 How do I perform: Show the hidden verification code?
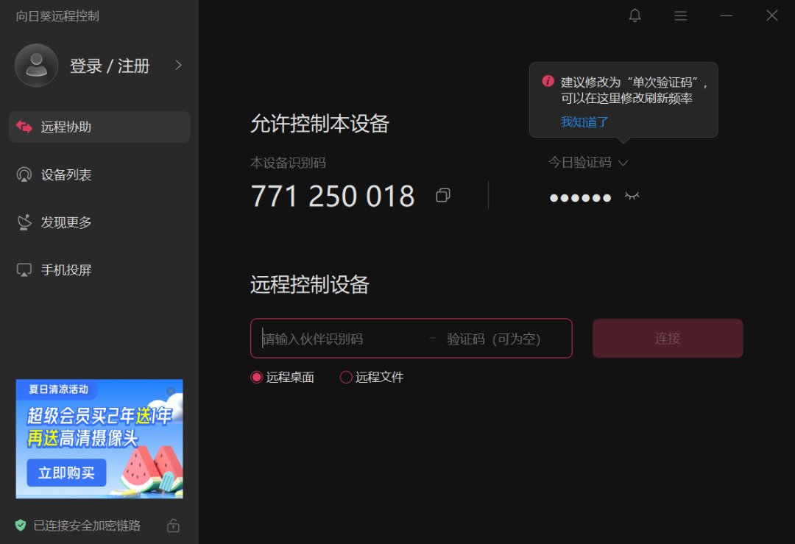632,196
